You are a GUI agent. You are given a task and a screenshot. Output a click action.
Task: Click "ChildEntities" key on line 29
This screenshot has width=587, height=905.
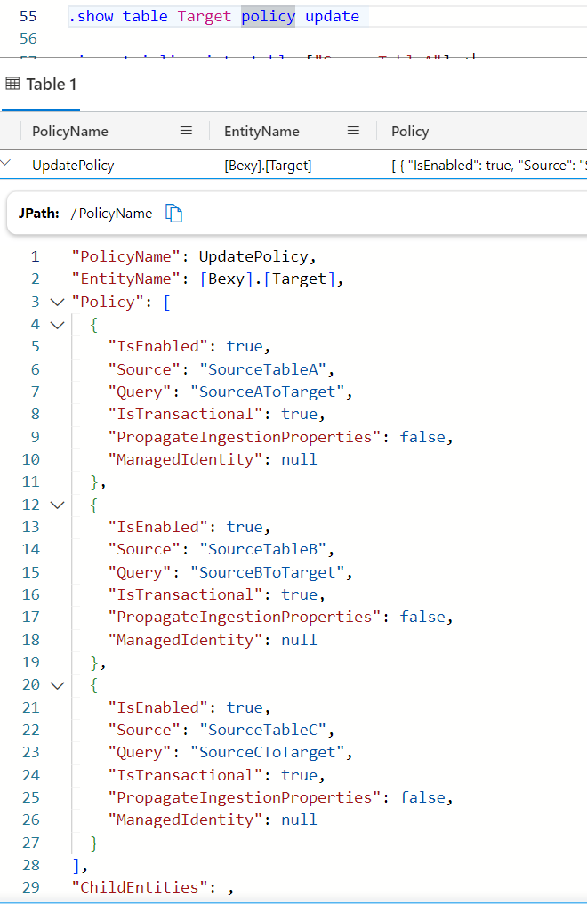(x=139, y=887)
